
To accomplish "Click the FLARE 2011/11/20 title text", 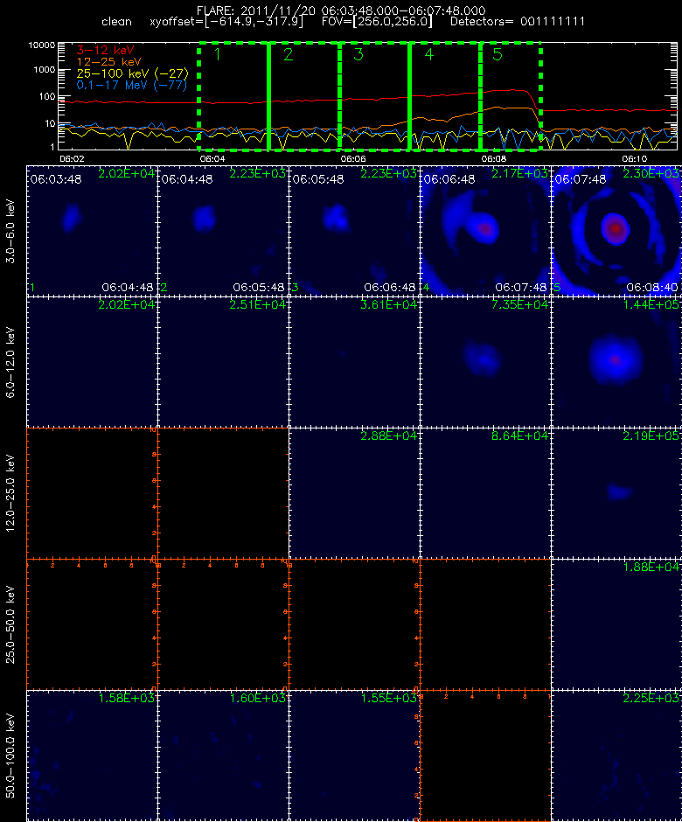I will [341, 10].
